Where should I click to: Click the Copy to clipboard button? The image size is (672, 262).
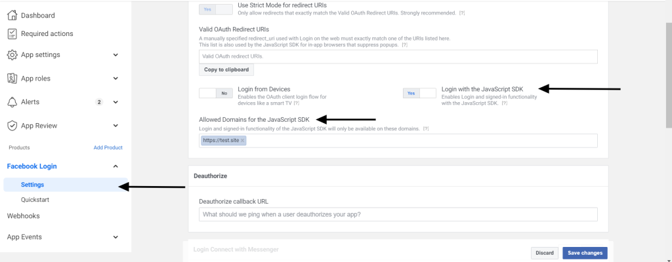[x=226, y=70]
